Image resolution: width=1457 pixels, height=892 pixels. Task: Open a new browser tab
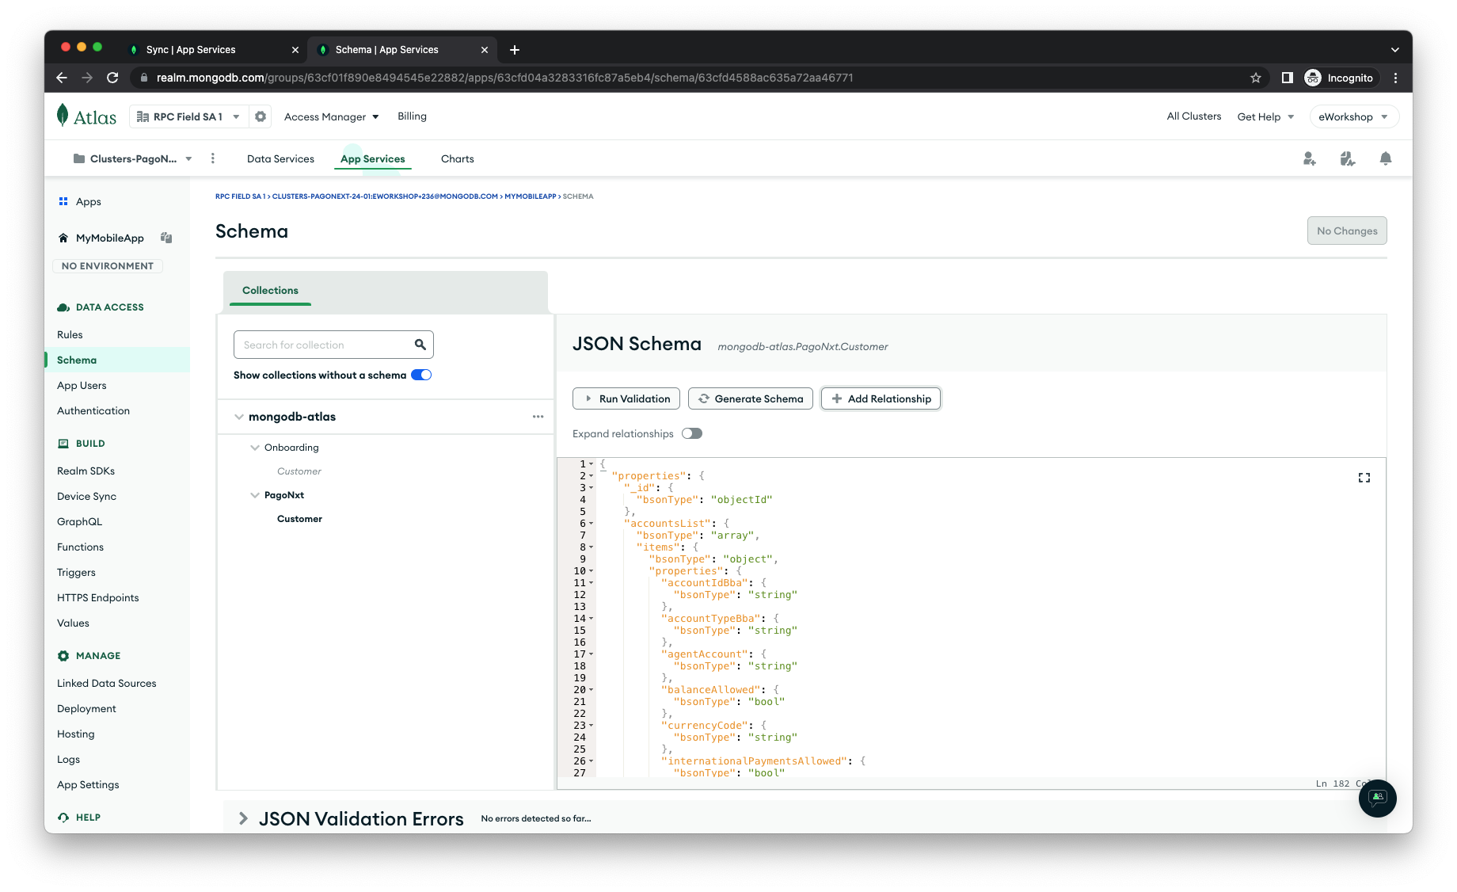click(515, 50)
